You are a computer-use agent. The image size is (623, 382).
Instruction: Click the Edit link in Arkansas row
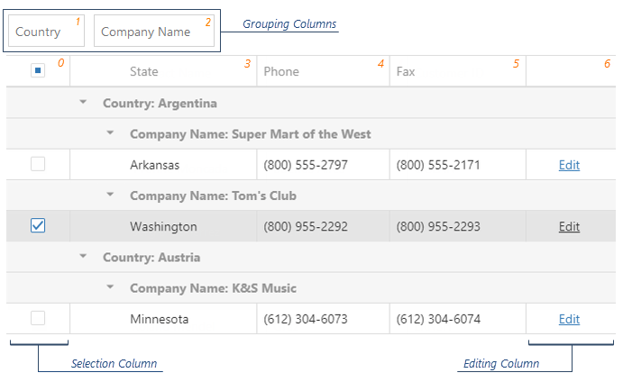pos(569,165)
